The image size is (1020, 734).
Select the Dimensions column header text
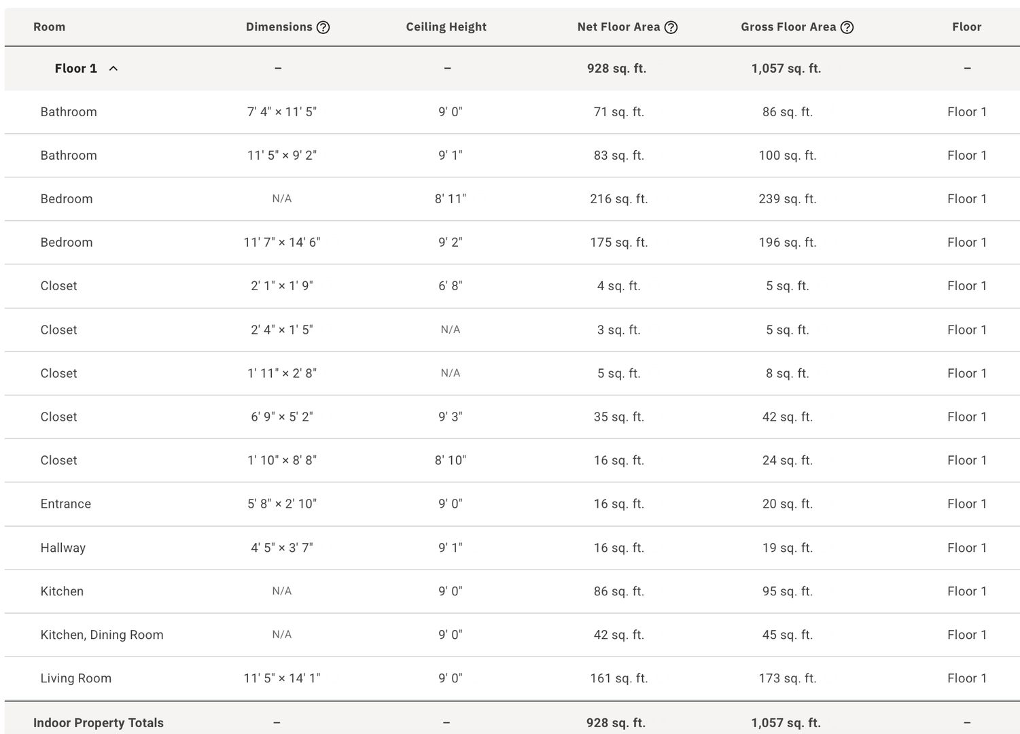tap(279, 27)
